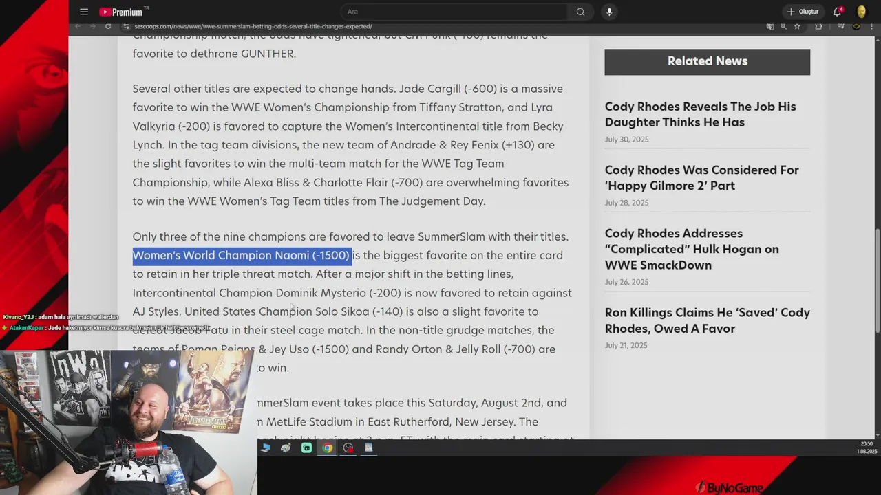Reload the browser page
Viewport: 881px width, 495px height.
108,26
